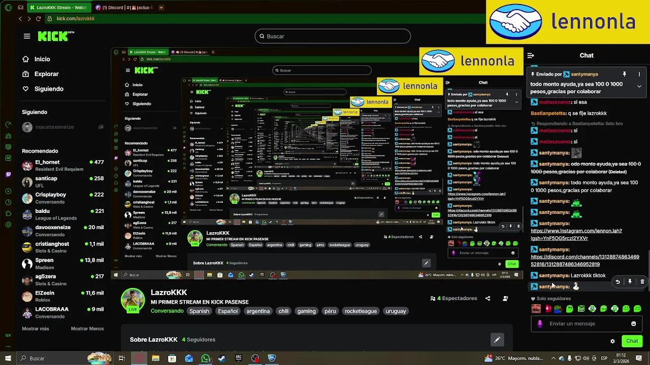Click the Kick search box Buscar
The width and height of the screenshot is (650, 365).
[333, 36]
